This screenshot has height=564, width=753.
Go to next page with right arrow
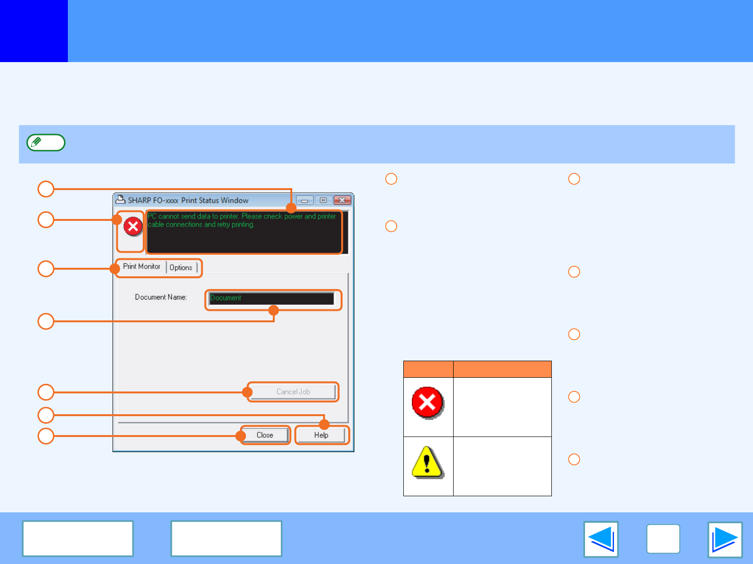point(725,539)
